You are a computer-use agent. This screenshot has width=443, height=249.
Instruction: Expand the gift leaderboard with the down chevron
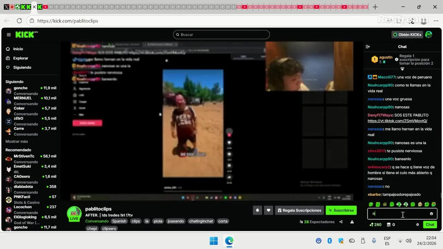point(402,69)
